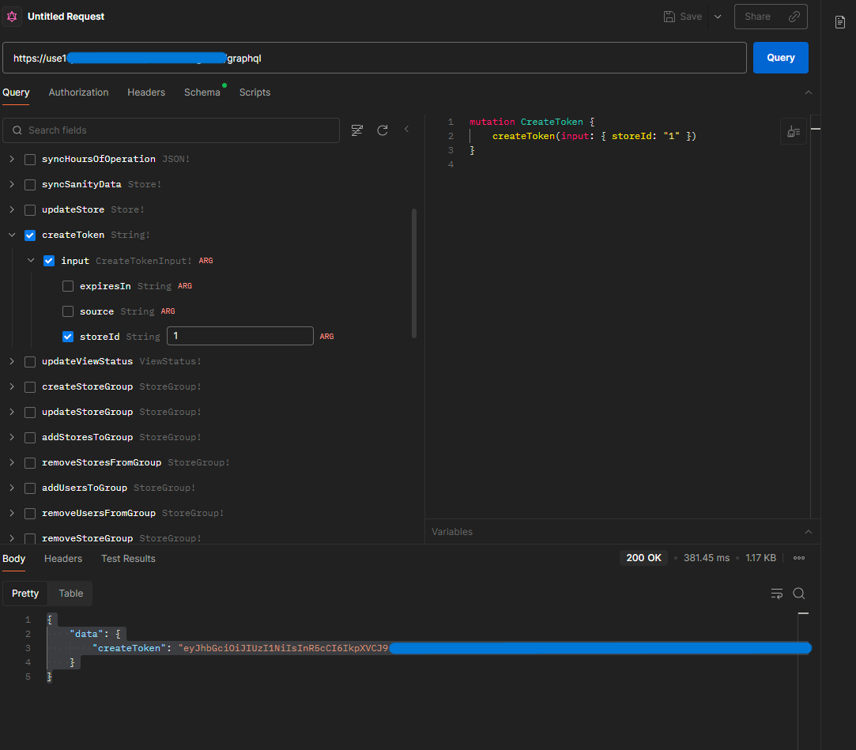Open the Scripts tab

(x=255, y=92)
